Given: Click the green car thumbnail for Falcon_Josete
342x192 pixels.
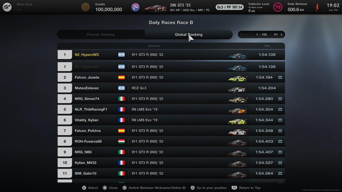Looking at the screenshot, I should pyautogui.click(x=237, y=78).
